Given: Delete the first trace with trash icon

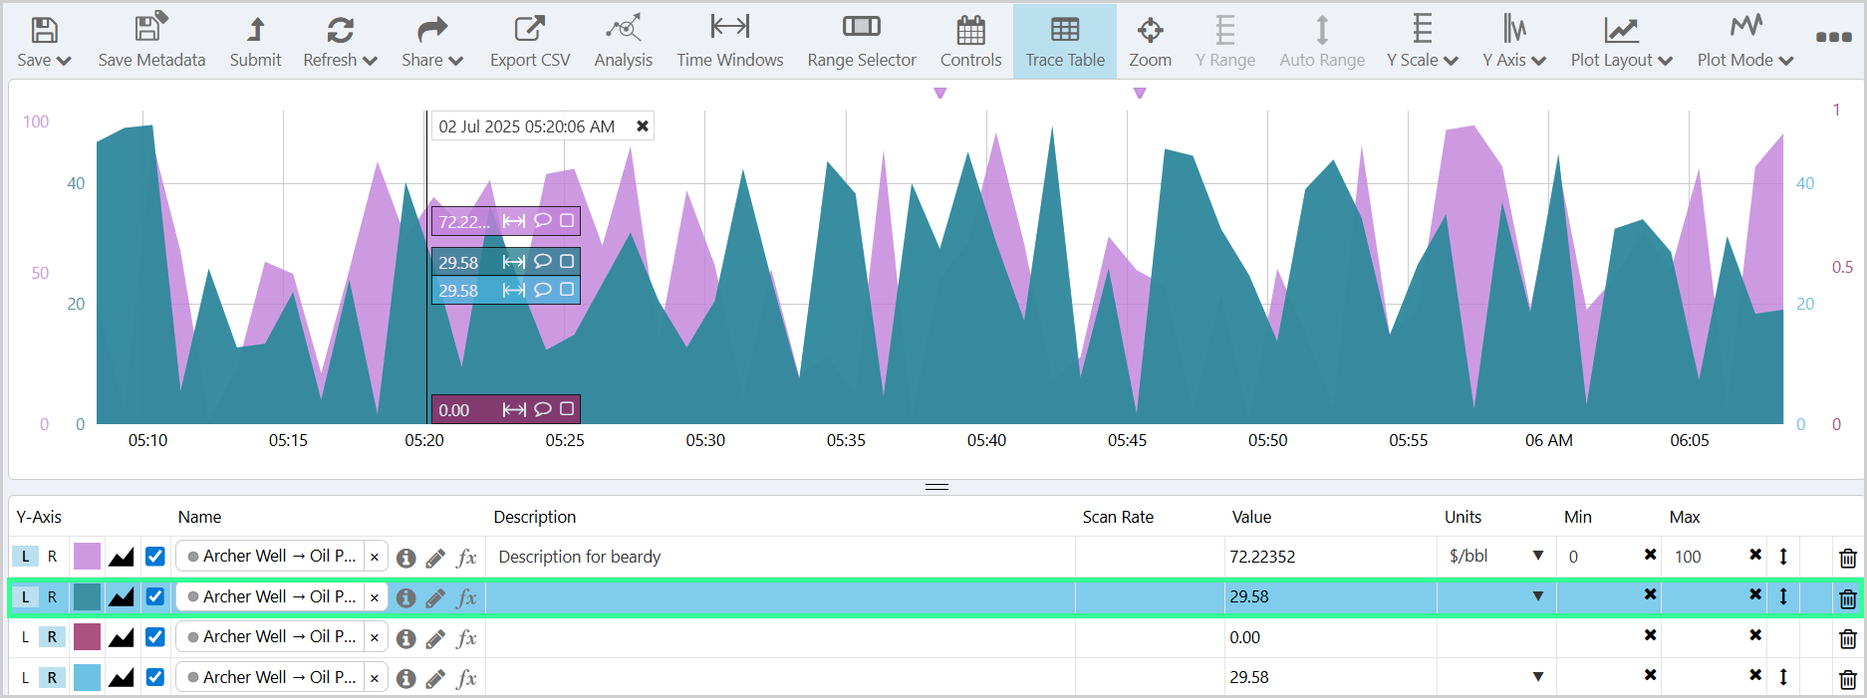Looking at the screenshot, I should coord(1847,558).
